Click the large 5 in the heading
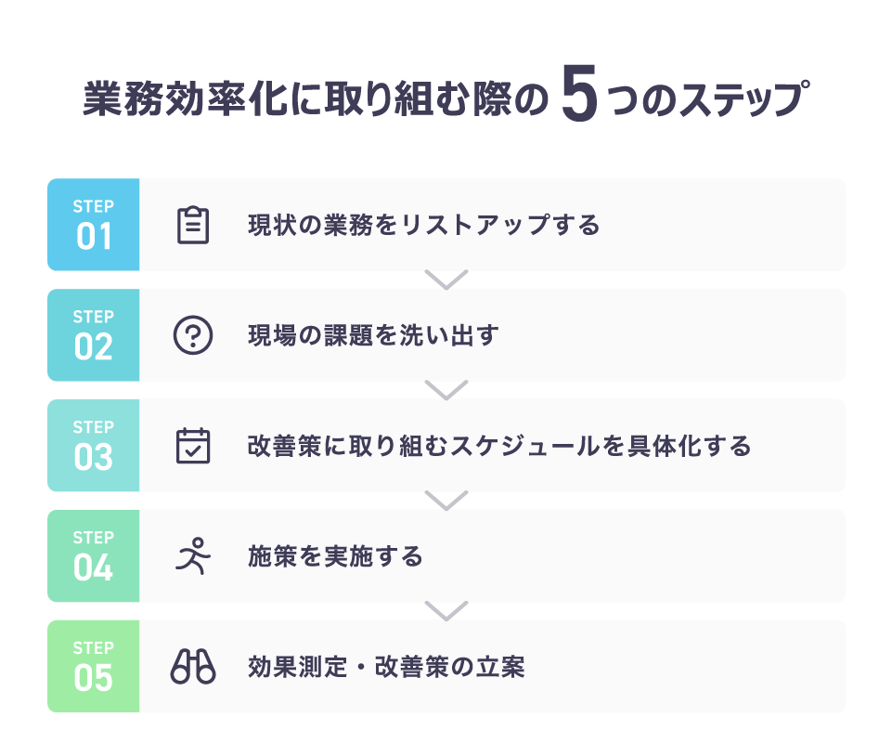The width and height of the screenshot is (892, 756). click(x=580, y=93)
